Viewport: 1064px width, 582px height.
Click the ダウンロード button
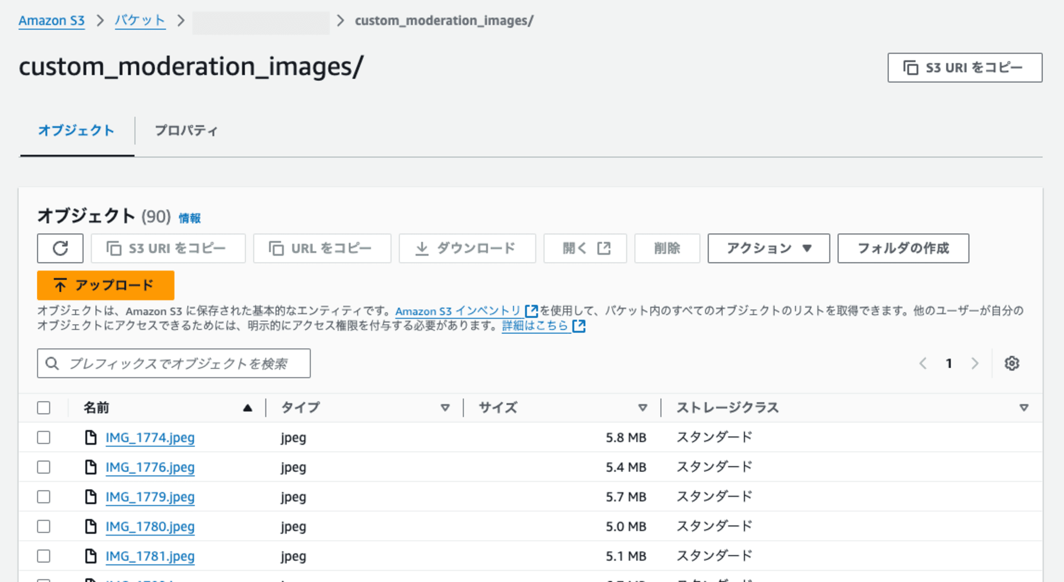pyautogui.click(x=467, y=248)
